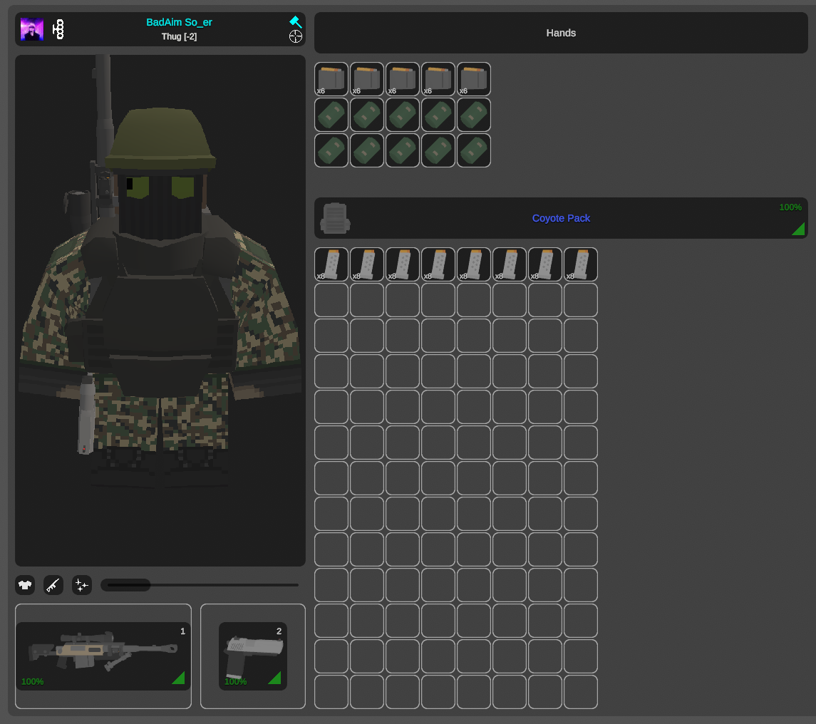The image size is (816, 724).
Task: Select fourth x8 pistol magazine in Coyote Pack
Action: point(438,264)
